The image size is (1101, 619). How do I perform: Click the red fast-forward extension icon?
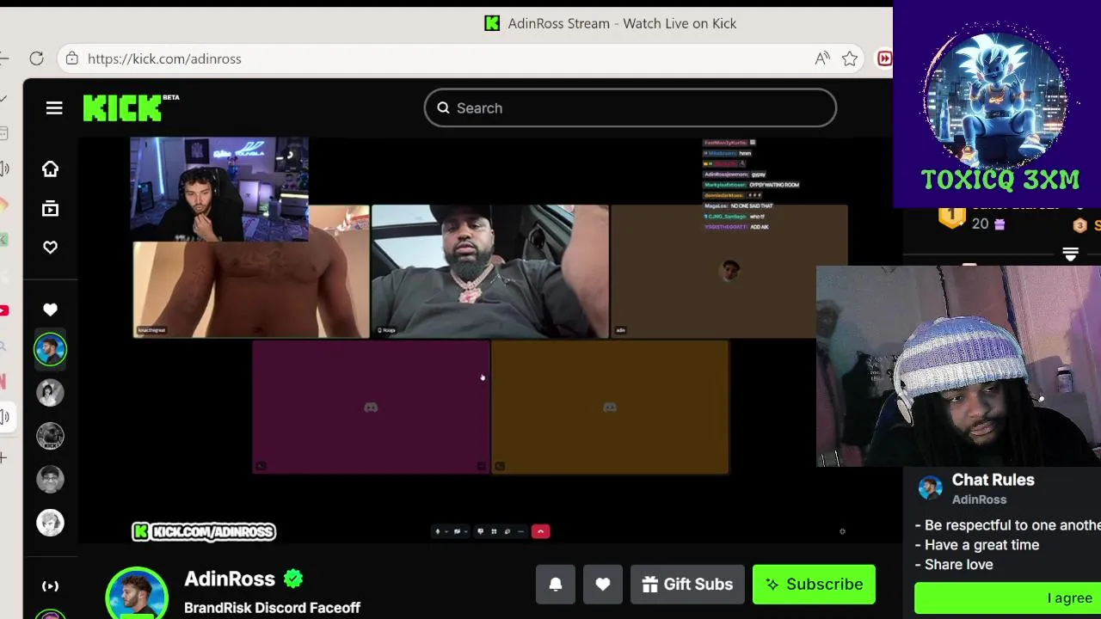coord(884,58)
